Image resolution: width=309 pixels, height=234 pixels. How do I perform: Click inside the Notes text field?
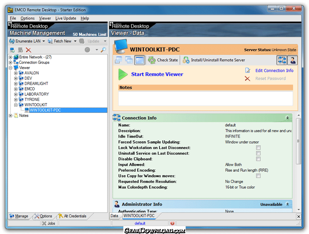206,98
